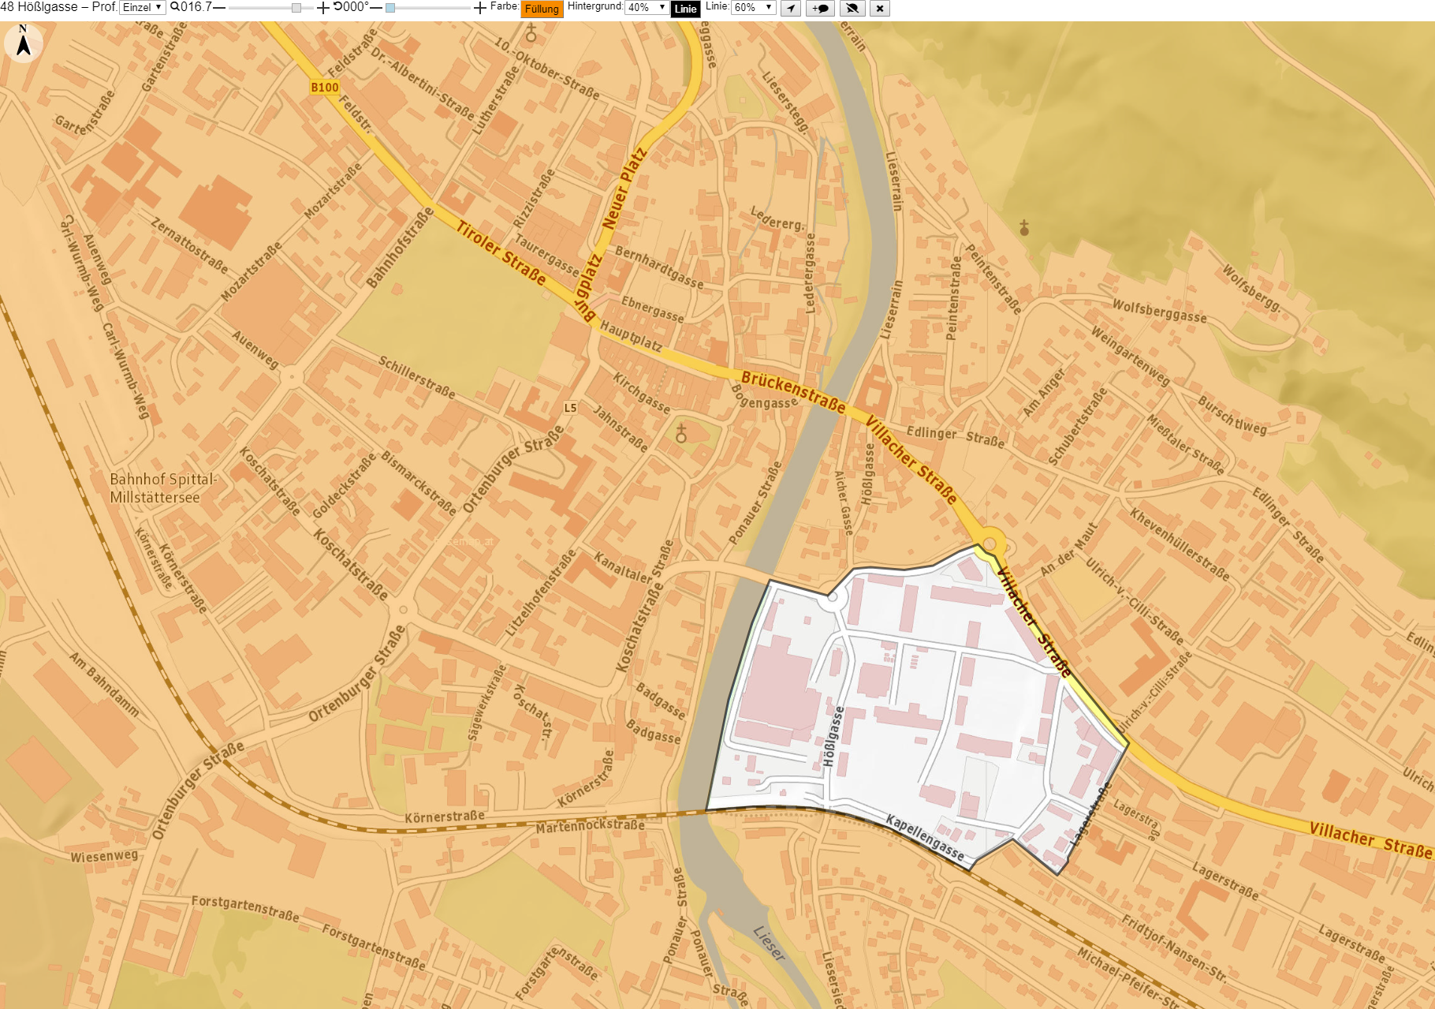Click the rotation reset icon

click(x=337, y=7)
